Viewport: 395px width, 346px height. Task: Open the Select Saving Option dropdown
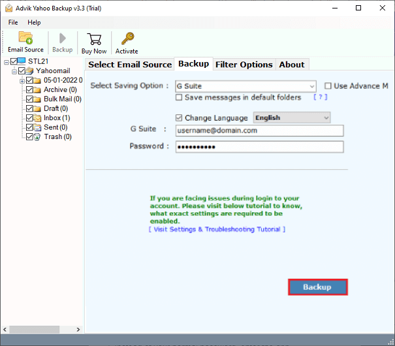(x=245, y=86)
